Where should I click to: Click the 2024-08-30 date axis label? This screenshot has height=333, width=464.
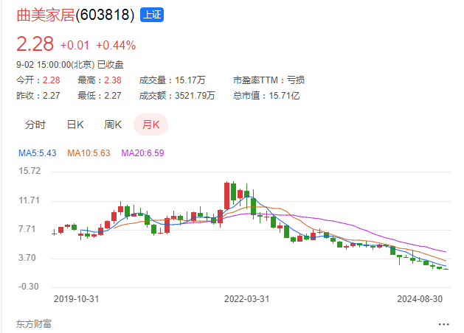pyautogui.click(x=420, y=299)
